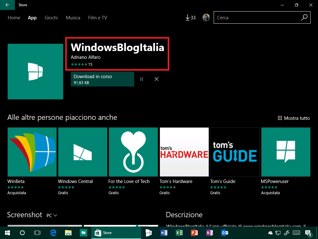This screenshot has height=239, width=318.
Task: Cancel the WindowsBlogItalia download
Action: tap(157, 79)
